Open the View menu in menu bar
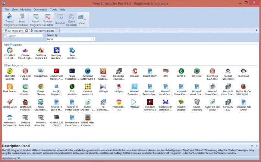Image resolution: width=261 pixels, height=162 pixels. pos(15,9)
